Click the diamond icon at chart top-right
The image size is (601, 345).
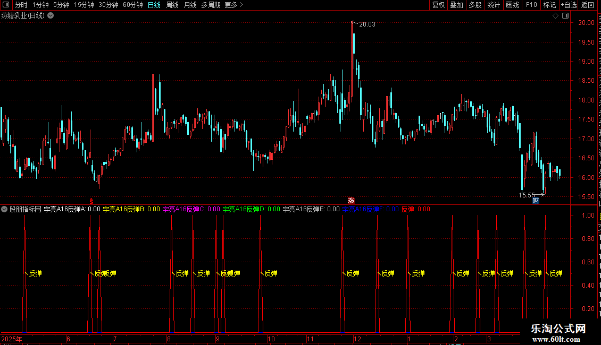coord(555,16)
